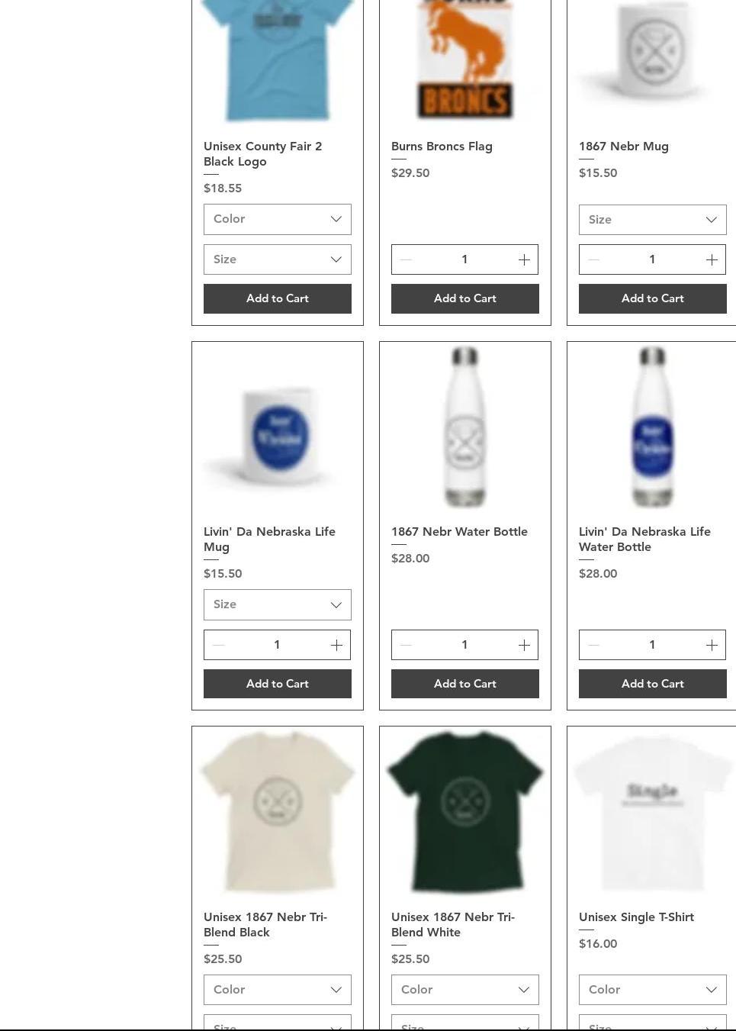Increase quantity for 1867 Nebr Water Bottle
The image size is (736, 1031).
(524, 645)
